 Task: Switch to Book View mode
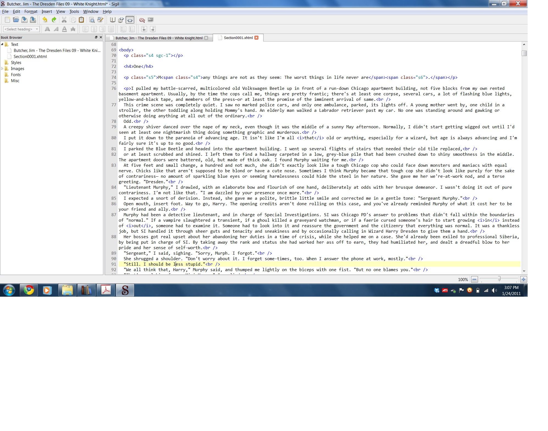click(x=112, y=20)
